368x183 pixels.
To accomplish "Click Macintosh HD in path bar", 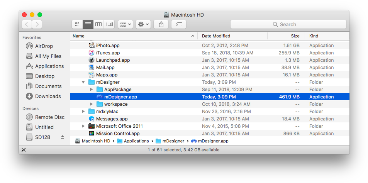I will (93, 141).
